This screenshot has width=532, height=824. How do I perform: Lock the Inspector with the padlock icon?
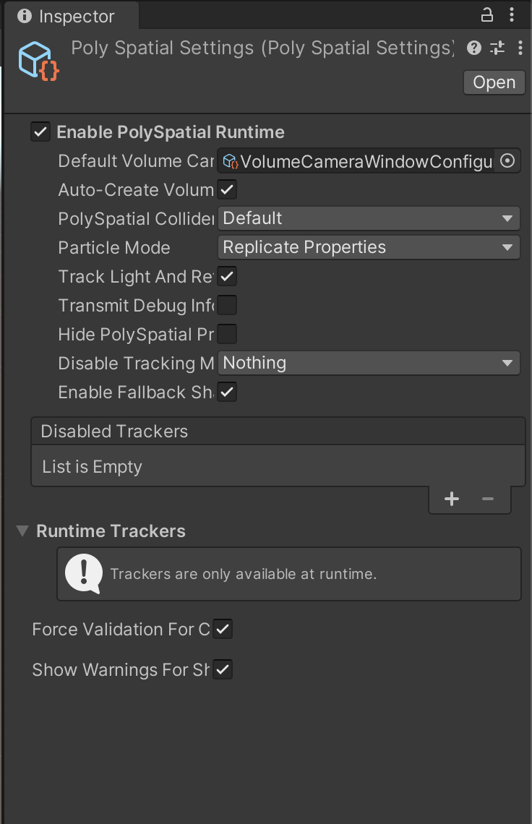tap(486, 15)
